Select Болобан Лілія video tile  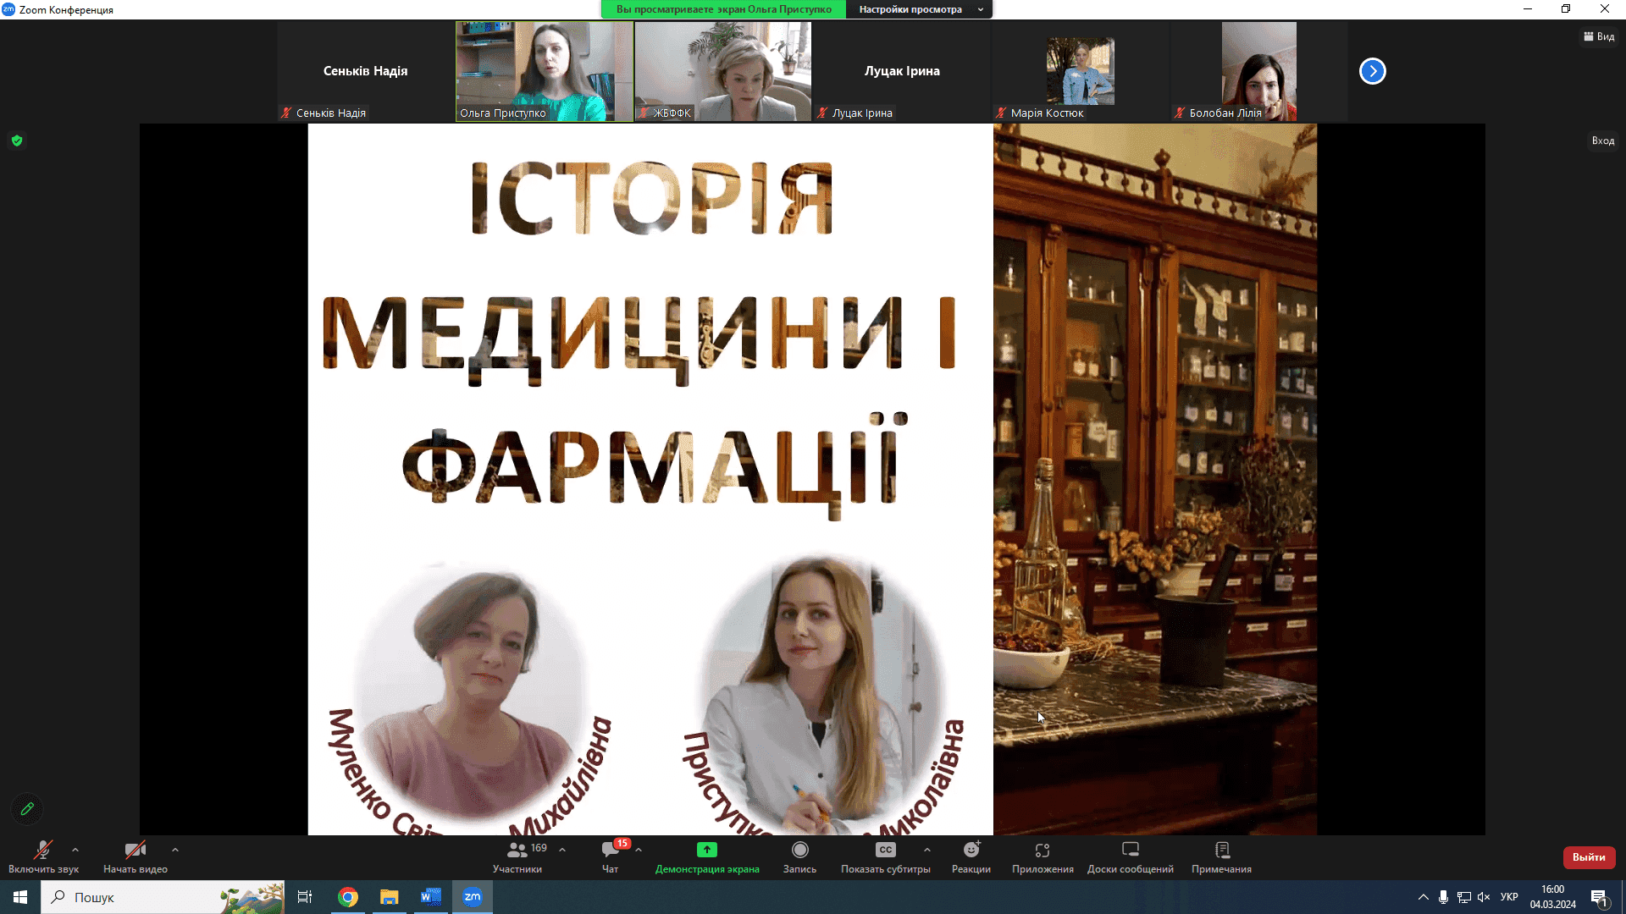click(1259, 71)
